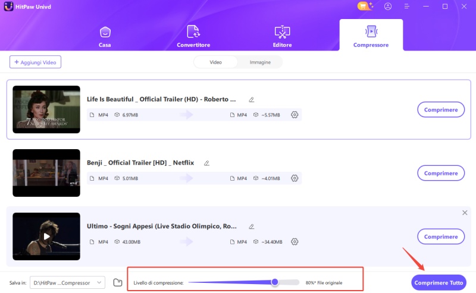The image size is (476, 293).
Task: Select the Compressore tab
Action: [x=371, y=35]
